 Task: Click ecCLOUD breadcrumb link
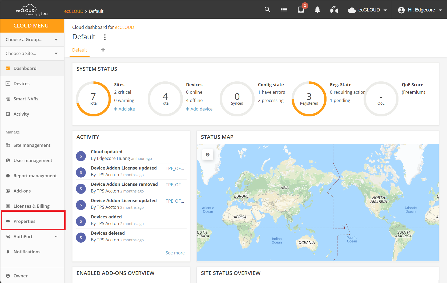[x=74, y=11]
